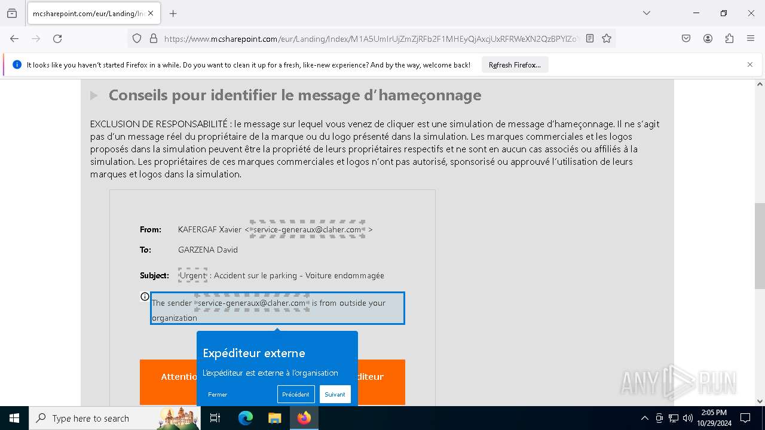
Task: Show hidden system tray icons
Action: pos(644,418)
